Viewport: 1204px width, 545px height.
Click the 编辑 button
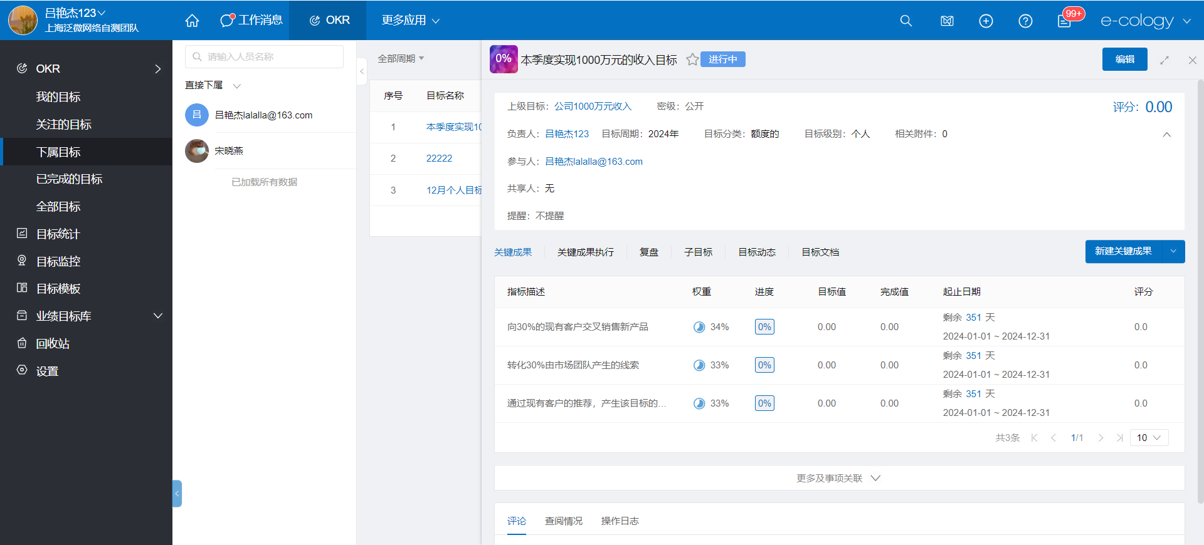coord(1125,60)
